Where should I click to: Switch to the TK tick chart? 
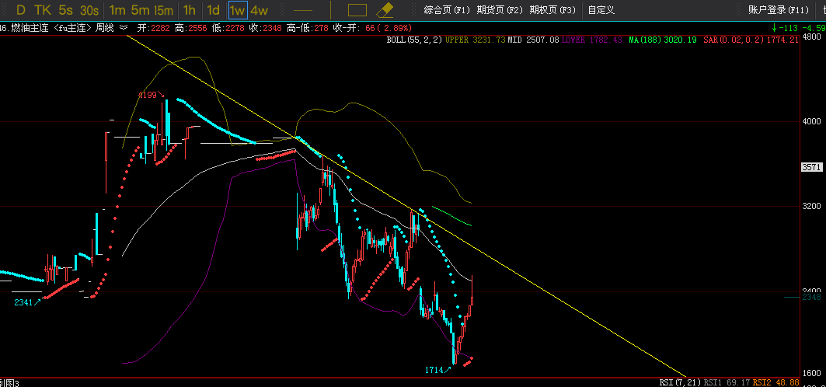[x=43, y=10]
